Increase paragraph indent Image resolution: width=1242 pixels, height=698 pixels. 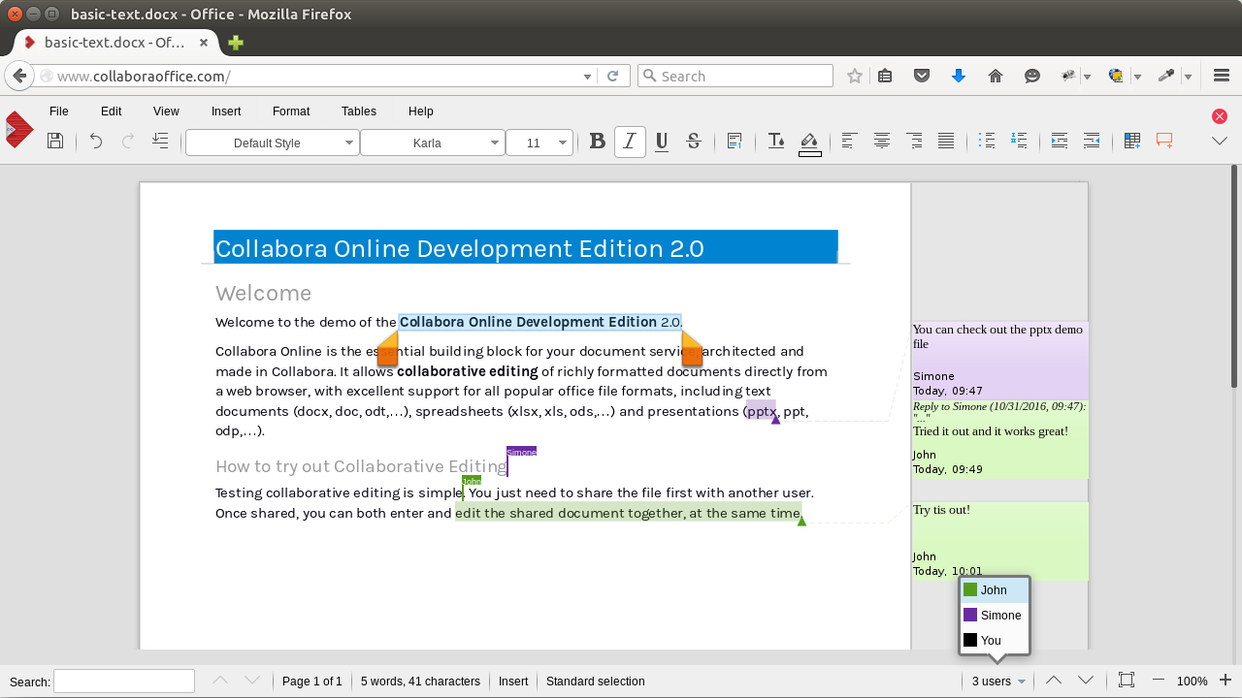pyautogui.click(x=1060, y=142)
